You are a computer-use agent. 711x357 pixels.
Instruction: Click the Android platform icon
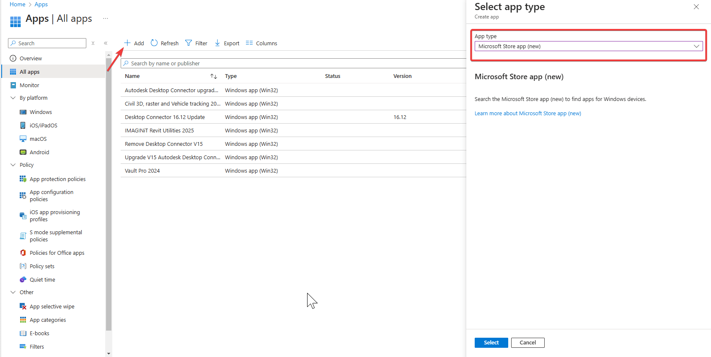tap(23, 152)
